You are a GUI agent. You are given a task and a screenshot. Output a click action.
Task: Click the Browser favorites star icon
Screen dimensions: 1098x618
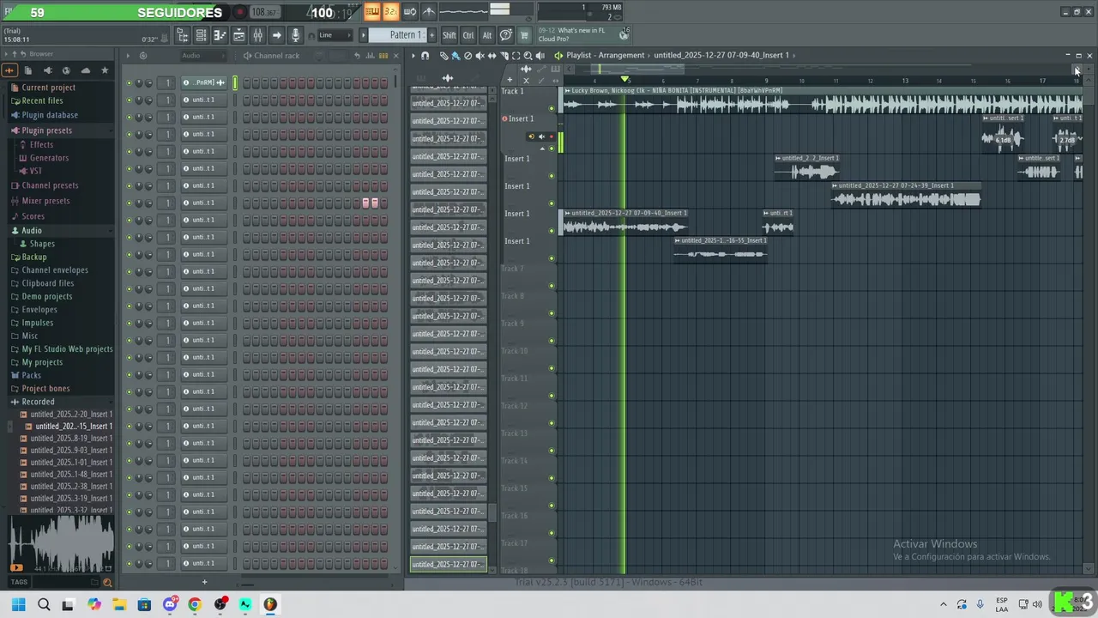pos(105,70)
